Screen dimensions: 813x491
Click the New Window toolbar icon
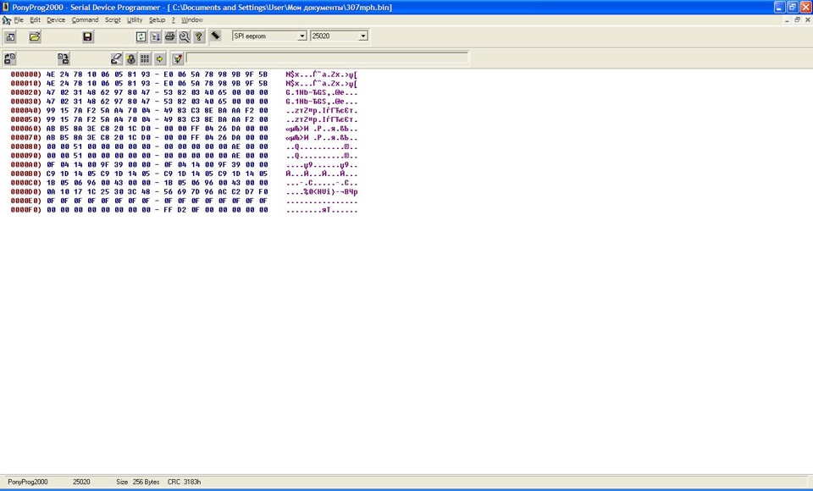point(10,36)
